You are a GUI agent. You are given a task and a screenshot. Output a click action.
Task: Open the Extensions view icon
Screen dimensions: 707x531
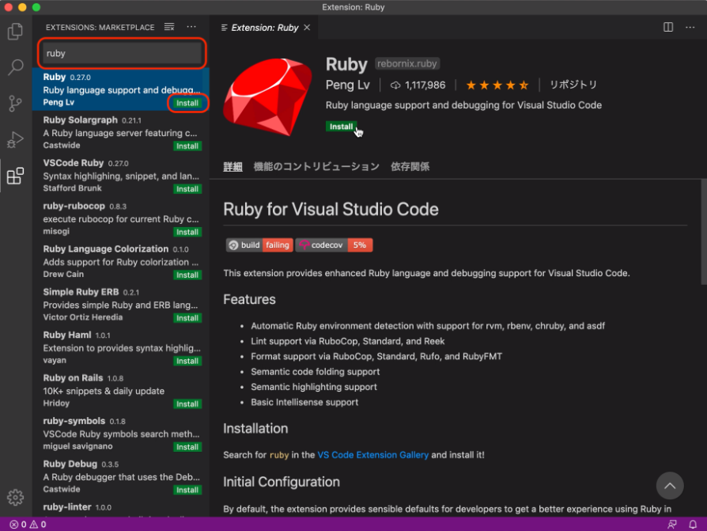click(x=15, y=176)
